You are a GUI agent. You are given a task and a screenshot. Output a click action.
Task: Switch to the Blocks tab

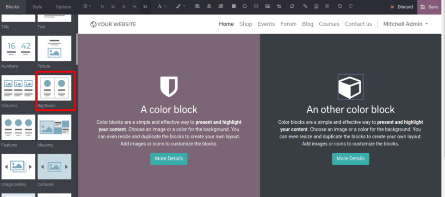(13, 7)
